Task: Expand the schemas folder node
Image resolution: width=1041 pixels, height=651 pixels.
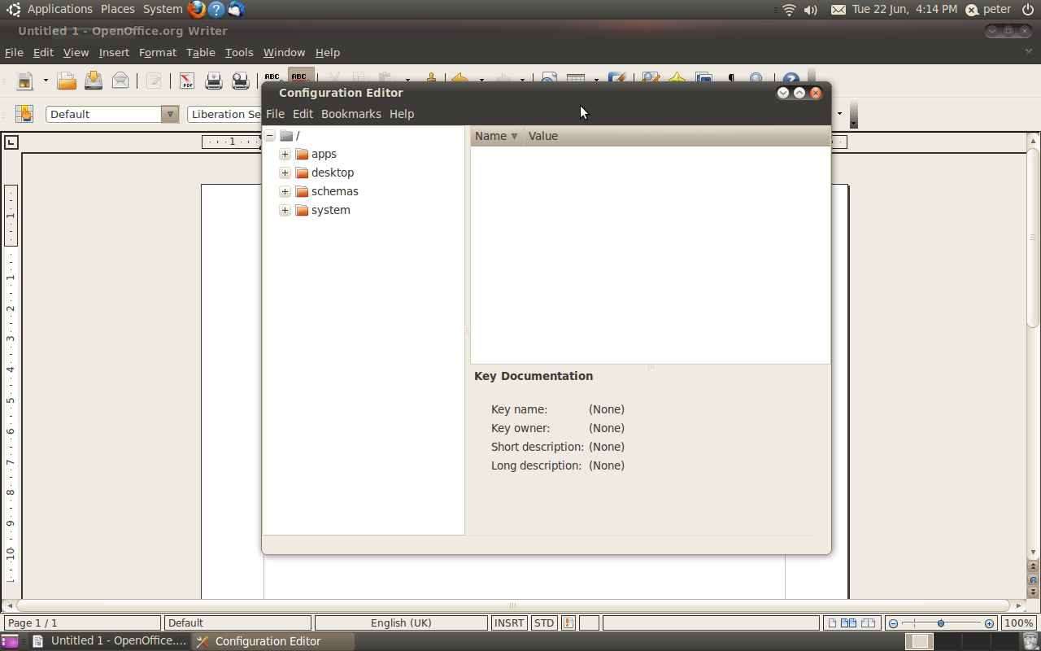Action: 285,191
